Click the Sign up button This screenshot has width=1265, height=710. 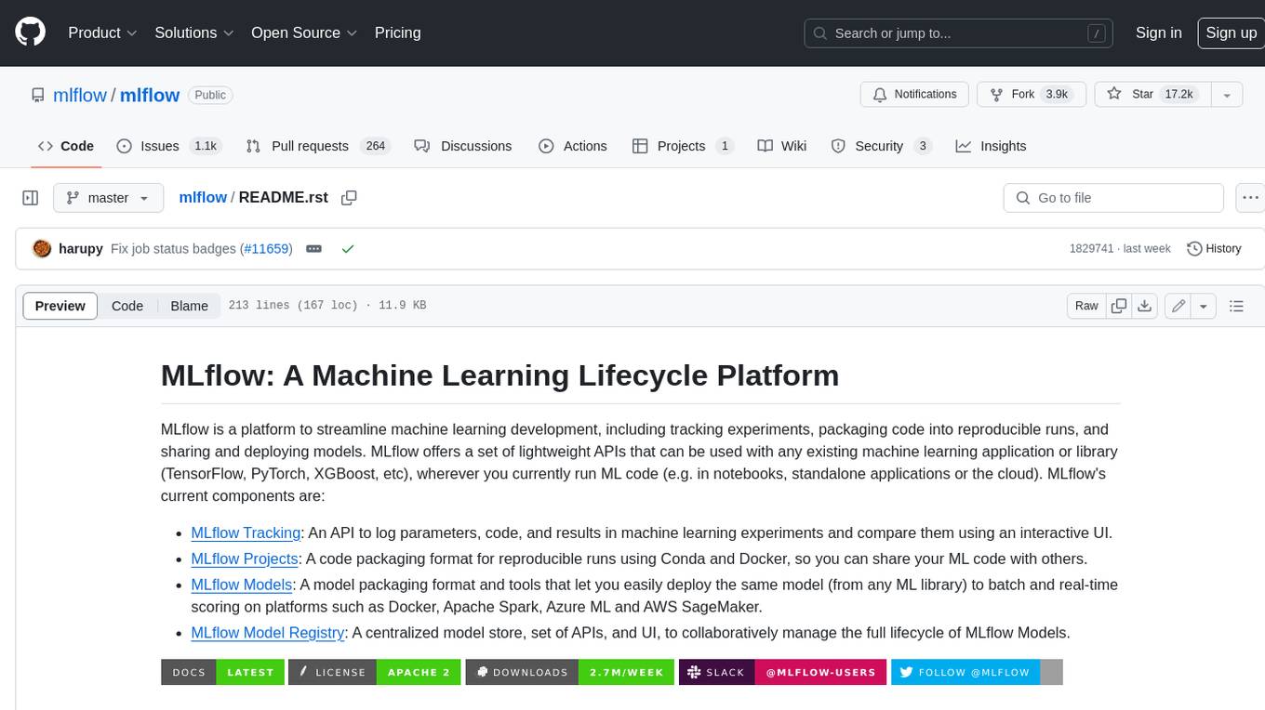pyautogui.click(x=1231, y=33)
